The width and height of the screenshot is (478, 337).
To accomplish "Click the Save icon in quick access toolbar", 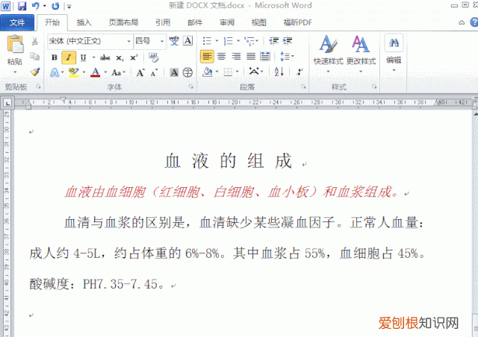I will (22, 6).
